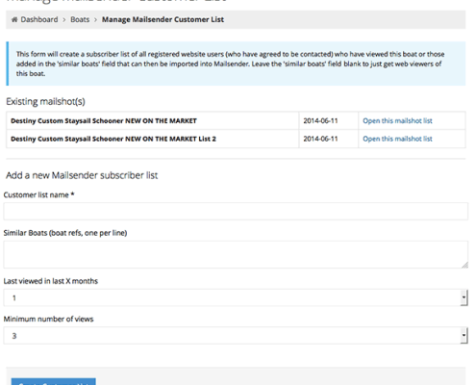Screen dimensions: 476x385
Task: Open mailshot list for NEW ON THE MARKET List 2
Action: point(397,139)
